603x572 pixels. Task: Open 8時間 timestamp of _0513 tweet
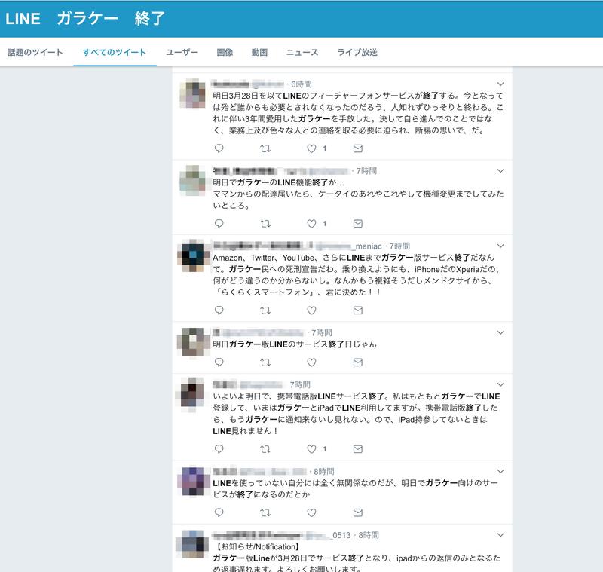click(x=369, y=535)
